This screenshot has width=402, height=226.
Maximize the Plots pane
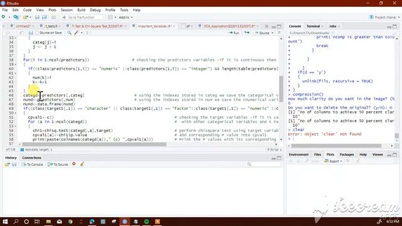tap(395, 155)
